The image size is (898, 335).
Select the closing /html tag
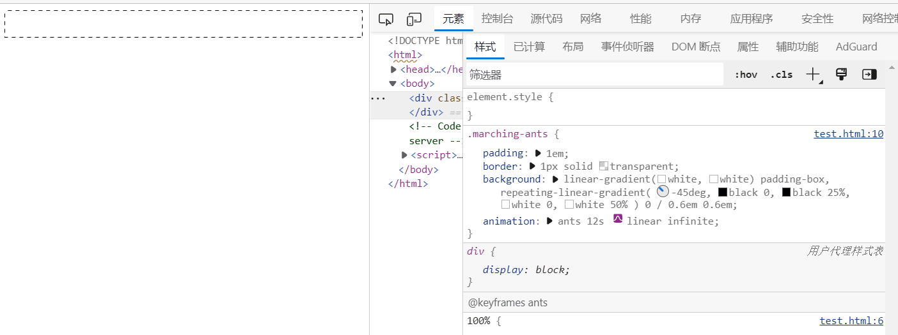coord(408,184)
